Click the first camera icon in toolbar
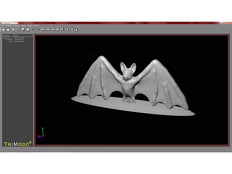Screen dimensions: 232x174 pos(43,29)
